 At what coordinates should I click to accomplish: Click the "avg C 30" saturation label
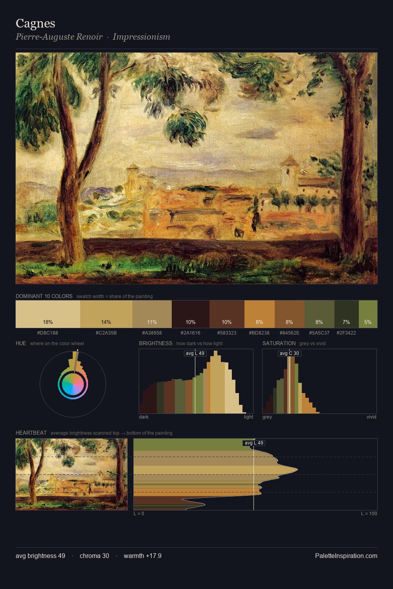(x=289, y=353)
